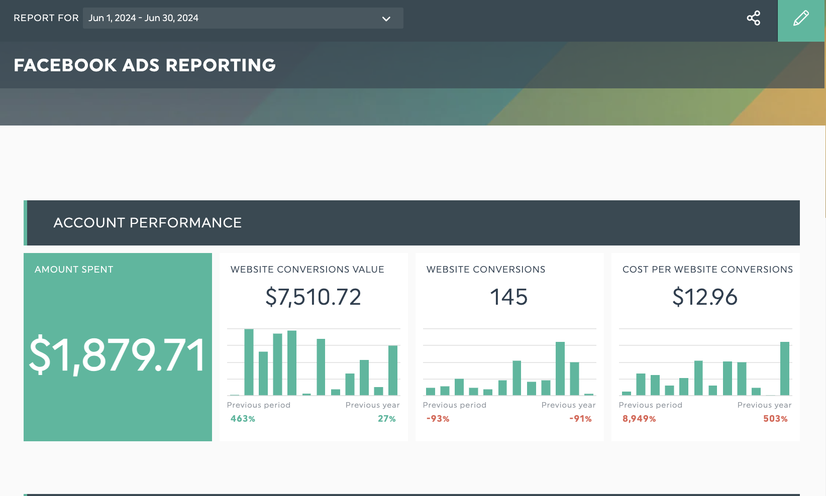Click the 8,949% previous period change
826x496 pixels.
coord(639,419)
